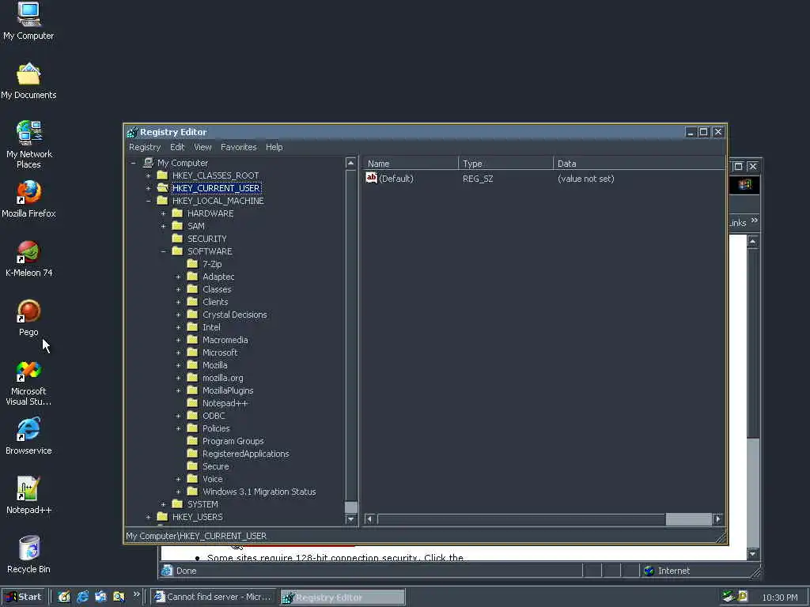Image resolution: width=810 pixels, height=607 pixels.
Task: Click the (Default) string value icon
Action: (372, 178)
